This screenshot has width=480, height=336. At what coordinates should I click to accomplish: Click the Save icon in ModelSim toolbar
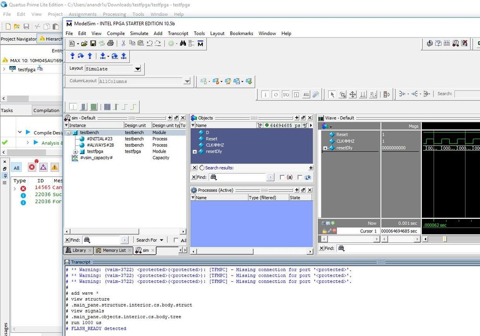point(93,44)
